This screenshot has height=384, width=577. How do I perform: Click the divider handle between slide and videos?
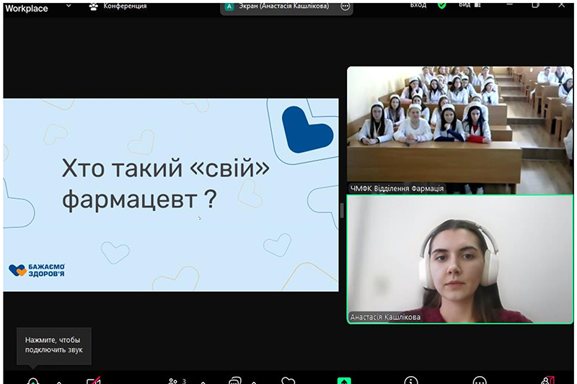342,210
